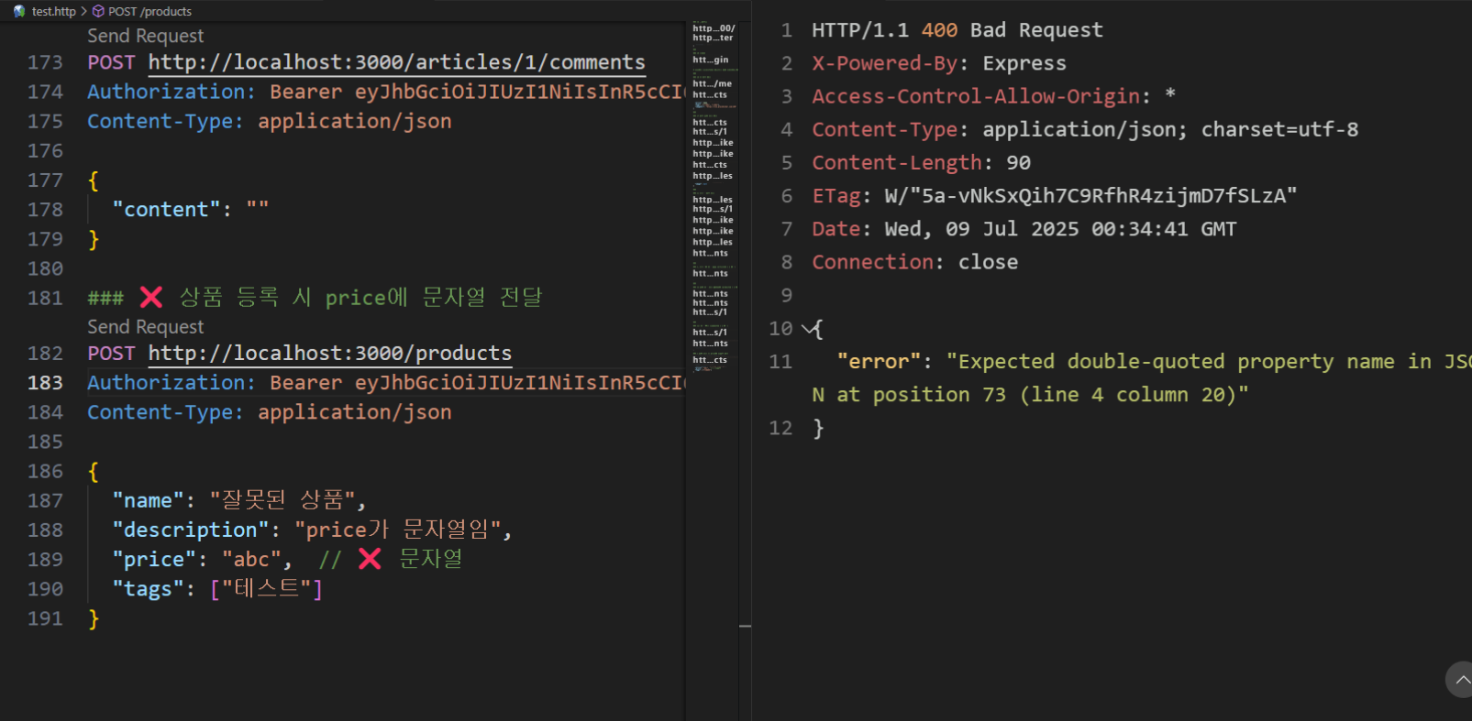Image resolution: width=1472 pixels, height=721 pixels.
Task: Click the empty "content" value on line 178
Action: pos(257,209)
